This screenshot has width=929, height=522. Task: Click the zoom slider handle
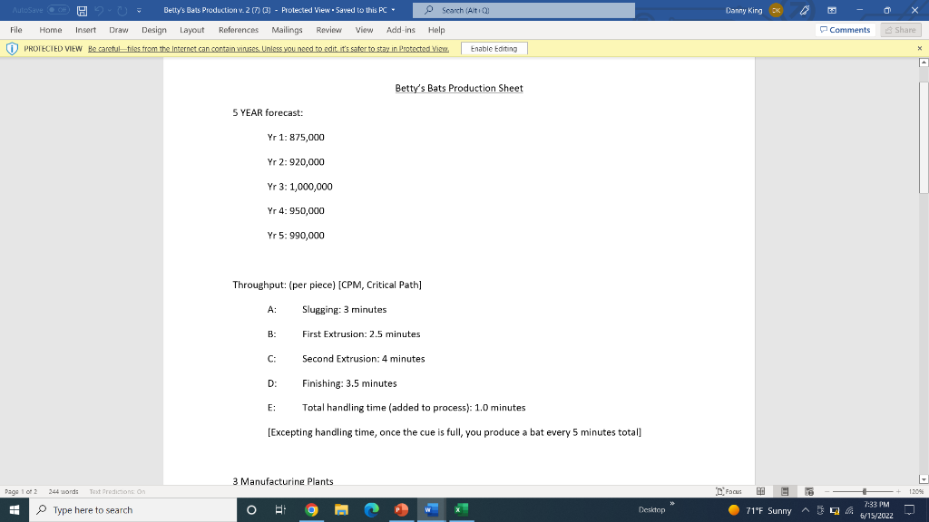[865, 491]
